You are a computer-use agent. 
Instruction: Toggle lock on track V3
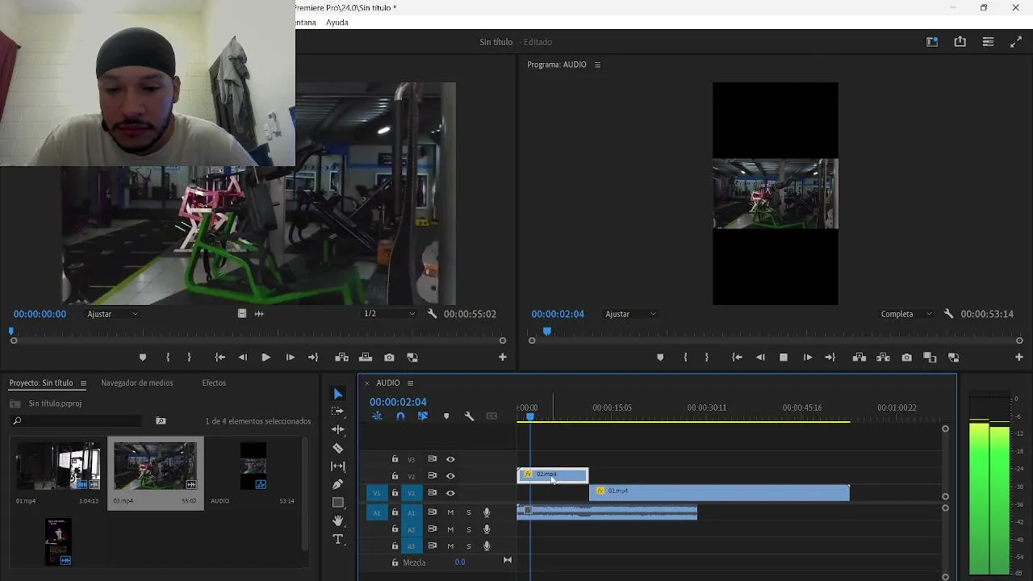(395, 459)
